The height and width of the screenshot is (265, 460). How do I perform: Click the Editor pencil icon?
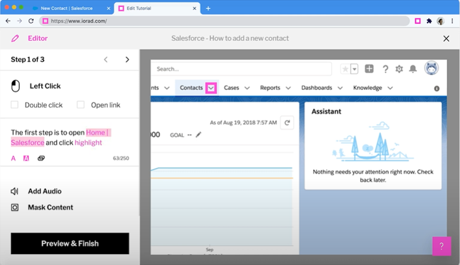pyautogui.click(x=15, y=38)
